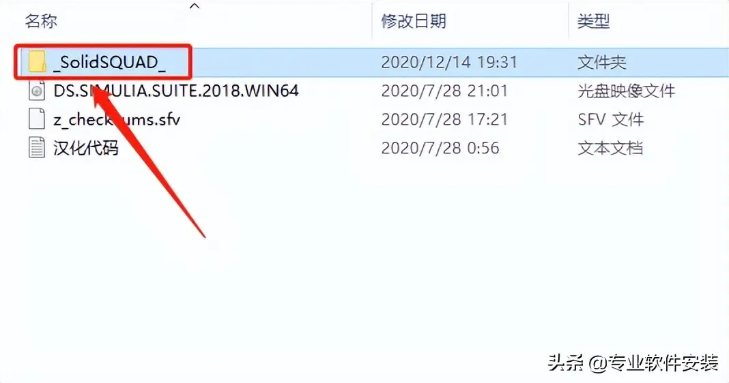Screen dimensions: 729x383
Task: Open the _SolidSQUAD_ folder name
Action: 110,62
